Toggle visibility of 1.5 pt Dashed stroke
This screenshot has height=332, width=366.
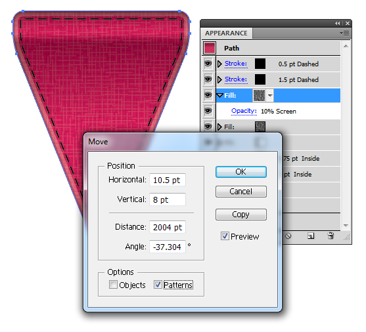(x=208, y=79)
